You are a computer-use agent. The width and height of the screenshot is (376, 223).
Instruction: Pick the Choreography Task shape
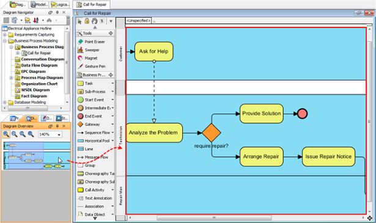point(96,174)
